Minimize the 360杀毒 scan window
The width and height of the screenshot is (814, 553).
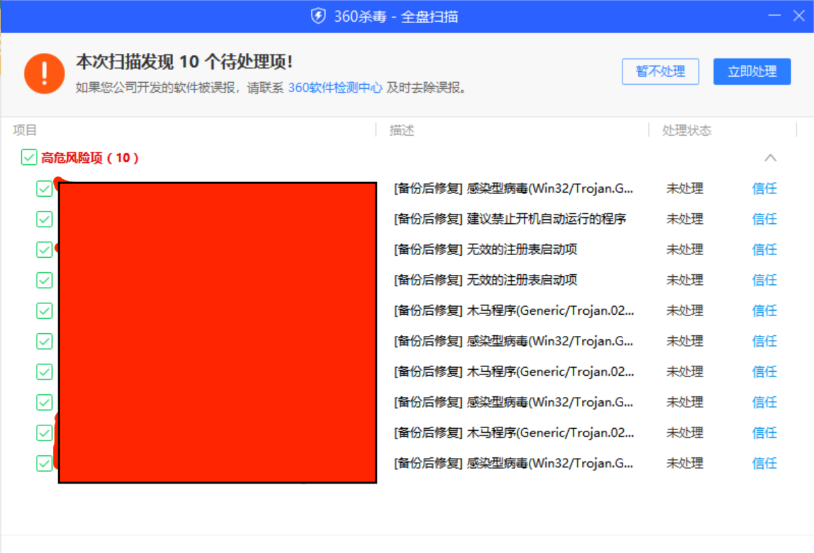(x=775, y=16)
